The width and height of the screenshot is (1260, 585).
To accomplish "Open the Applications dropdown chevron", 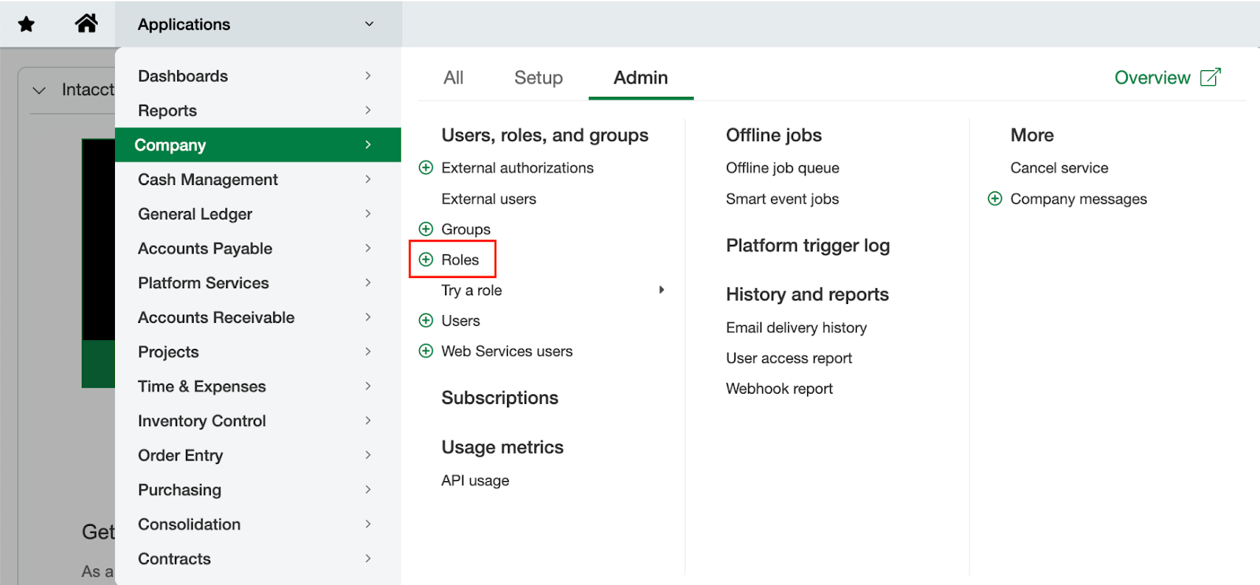I will pyautogui.click(x=369, y=24).
